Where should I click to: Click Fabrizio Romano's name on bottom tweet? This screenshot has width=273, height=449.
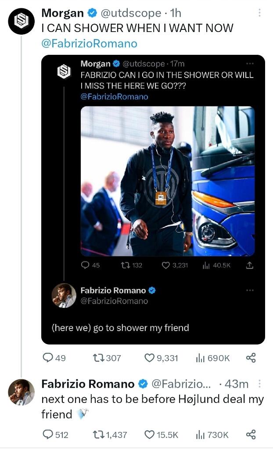tap(88, 384)
